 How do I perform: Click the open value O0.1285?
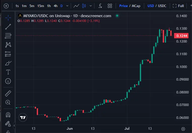tap(24, 21)
